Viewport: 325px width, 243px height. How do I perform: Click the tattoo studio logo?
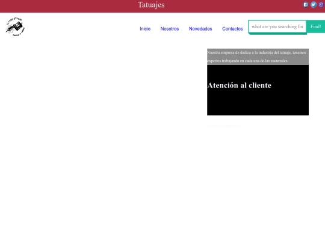[15, 27]
